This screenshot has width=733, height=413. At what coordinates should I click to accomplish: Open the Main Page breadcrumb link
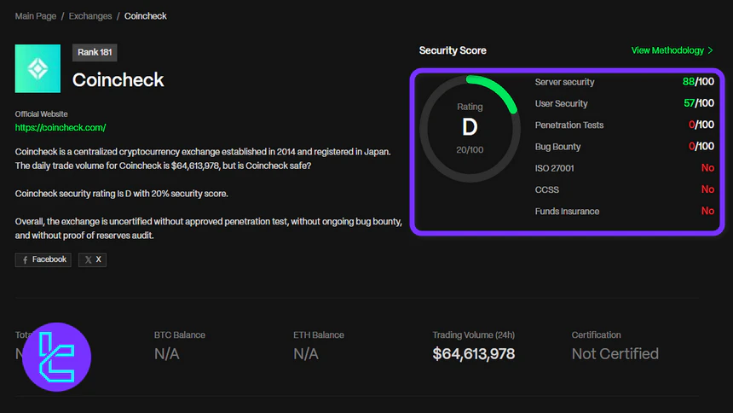tap(36, 16)
